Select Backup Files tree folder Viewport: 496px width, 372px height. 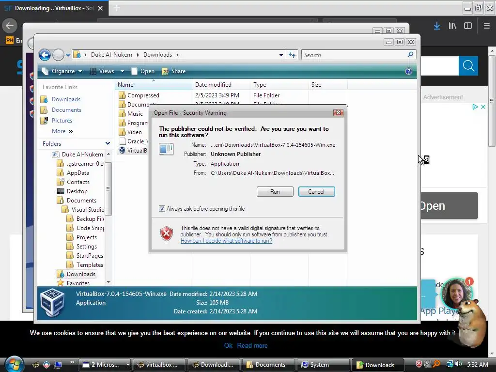[90, 218]
